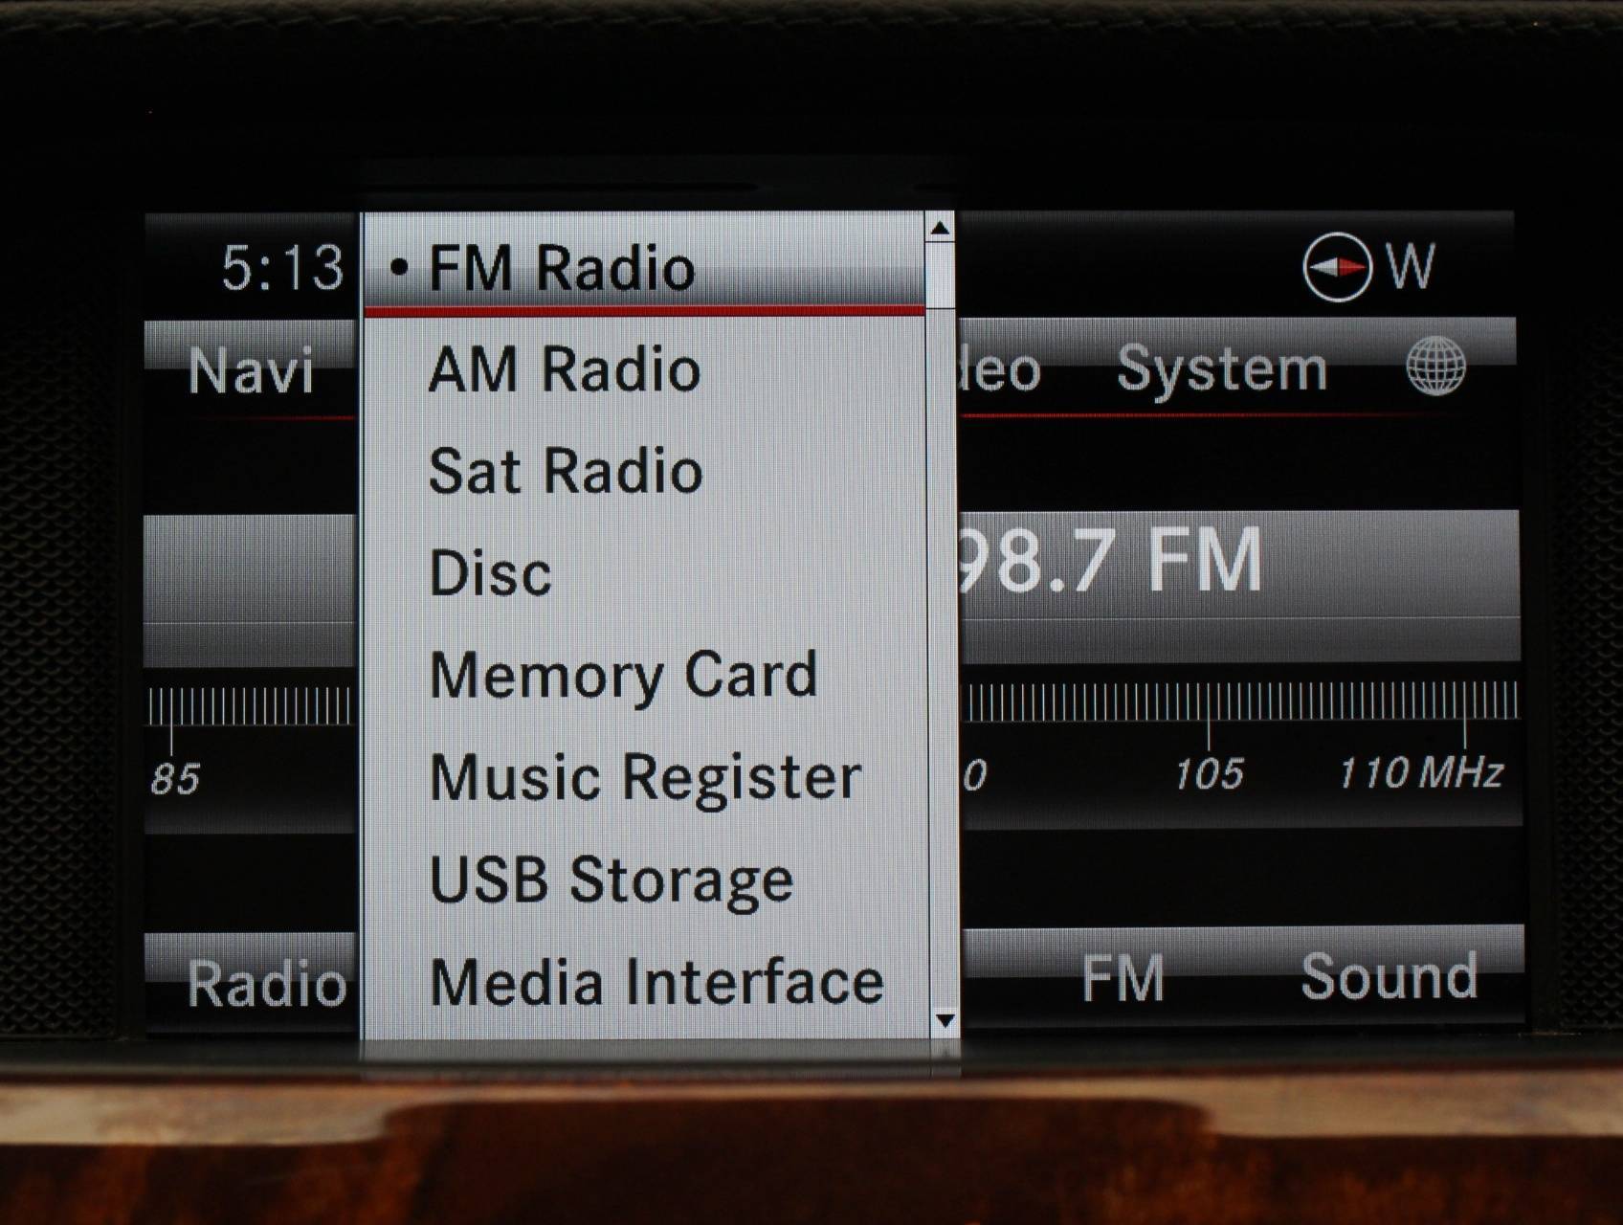Image resolution: width=1623 pixels, height=1225 pixels.
Task: Click the globe internet icon
Action: pyautogui.click(x=1435, y=366)
